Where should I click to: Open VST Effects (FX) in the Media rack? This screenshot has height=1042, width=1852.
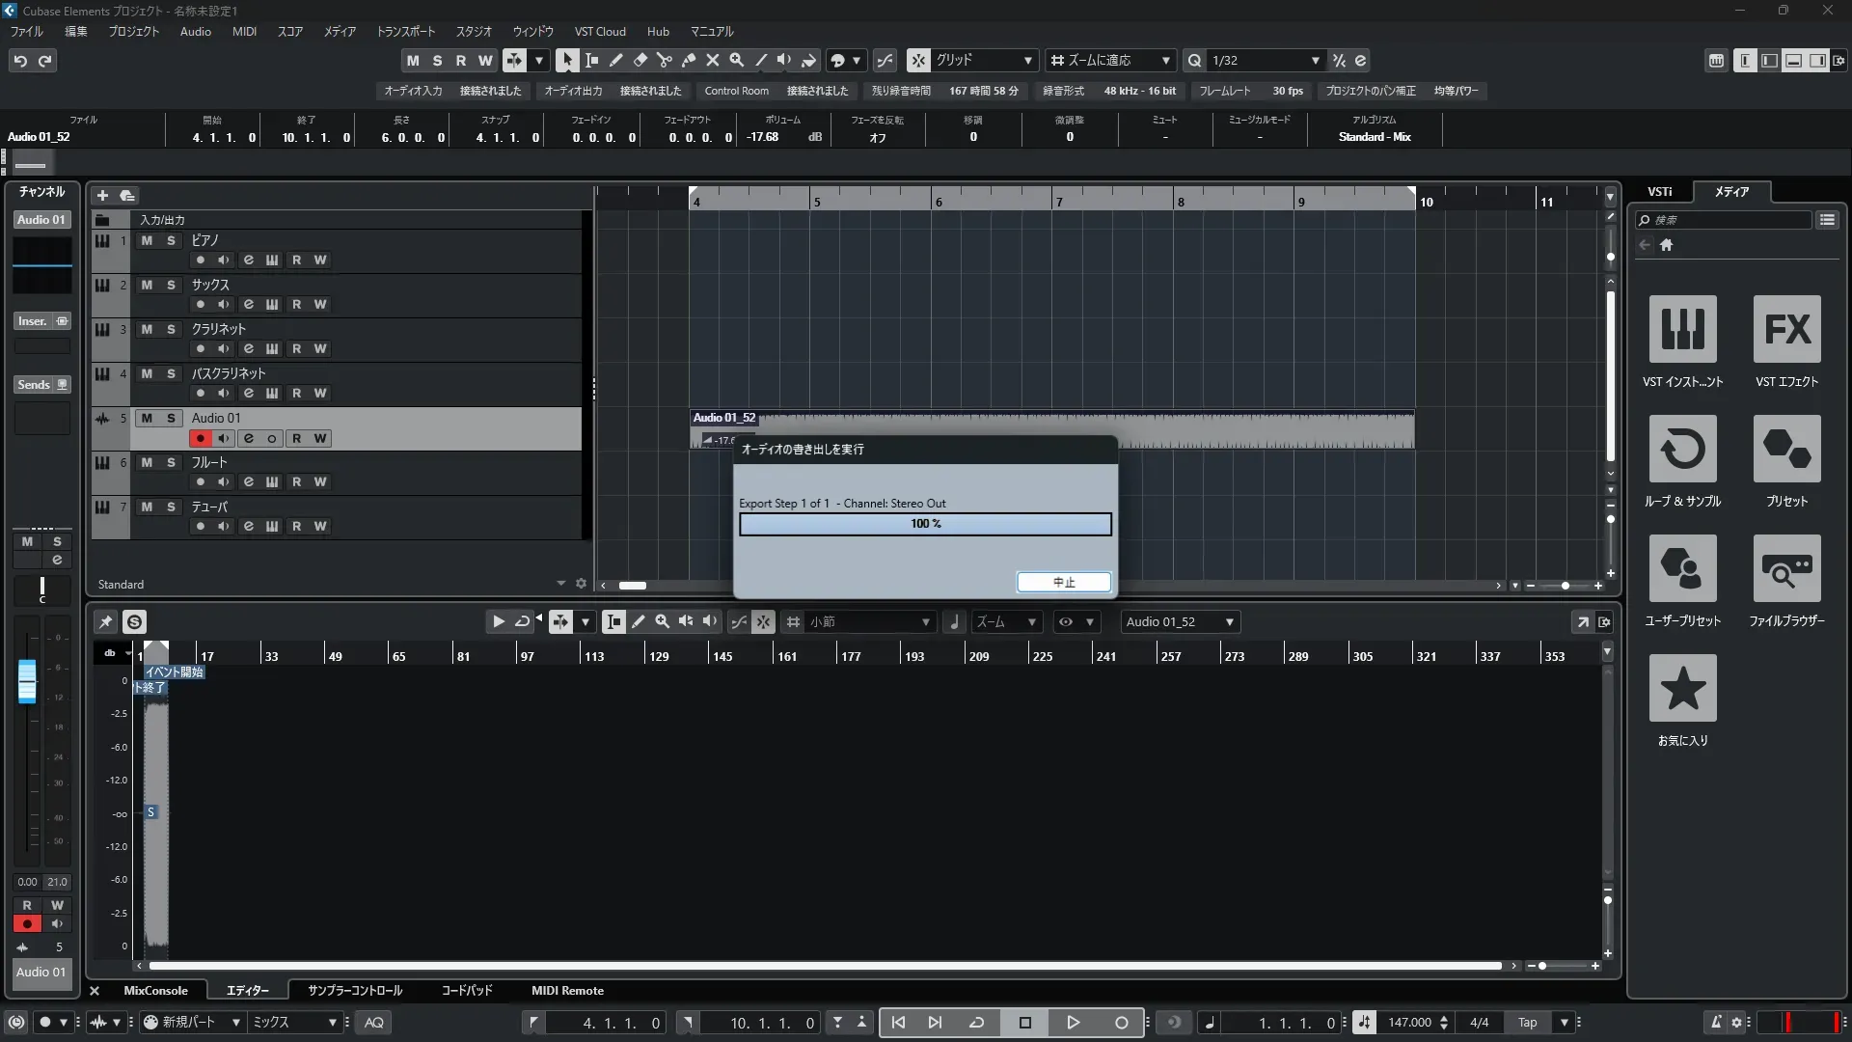coord(1786,329)
